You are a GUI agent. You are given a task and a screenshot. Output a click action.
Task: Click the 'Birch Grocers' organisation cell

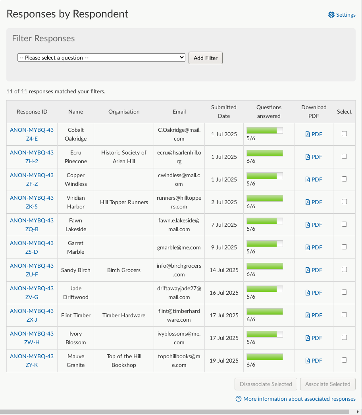(124, 270)
